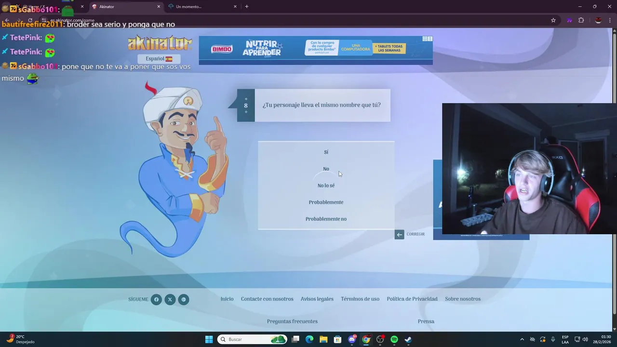617x347 pixels.
Task: Reload the page
Action: (x=30, y=20)
